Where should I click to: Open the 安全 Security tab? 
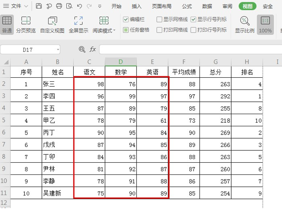(x=268, y=6)
